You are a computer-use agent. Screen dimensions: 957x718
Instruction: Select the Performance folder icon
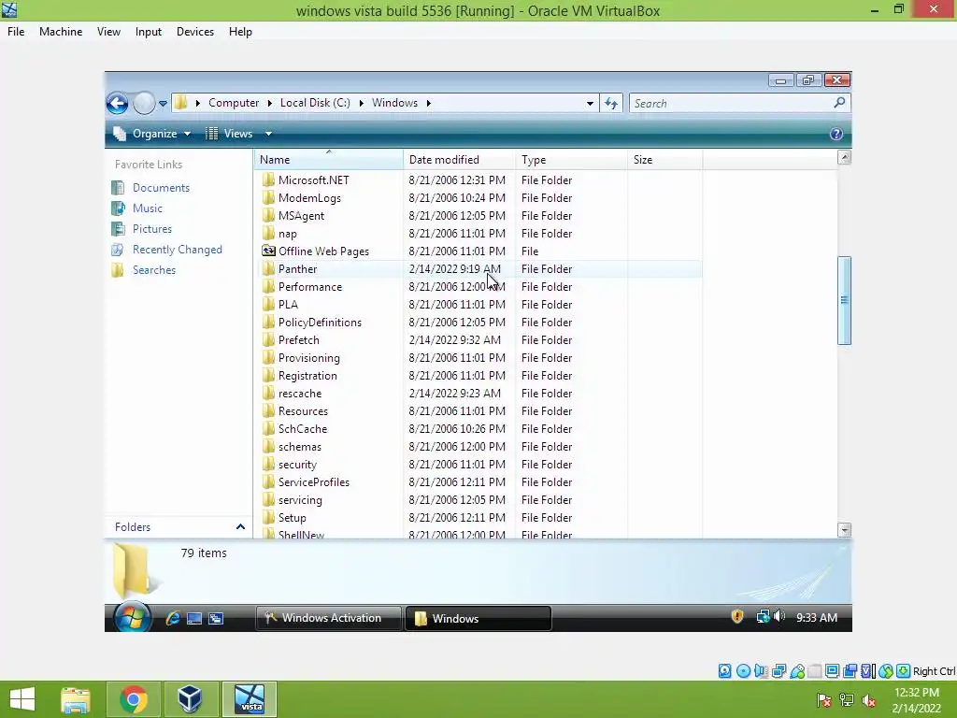click(x=268, y=286)
